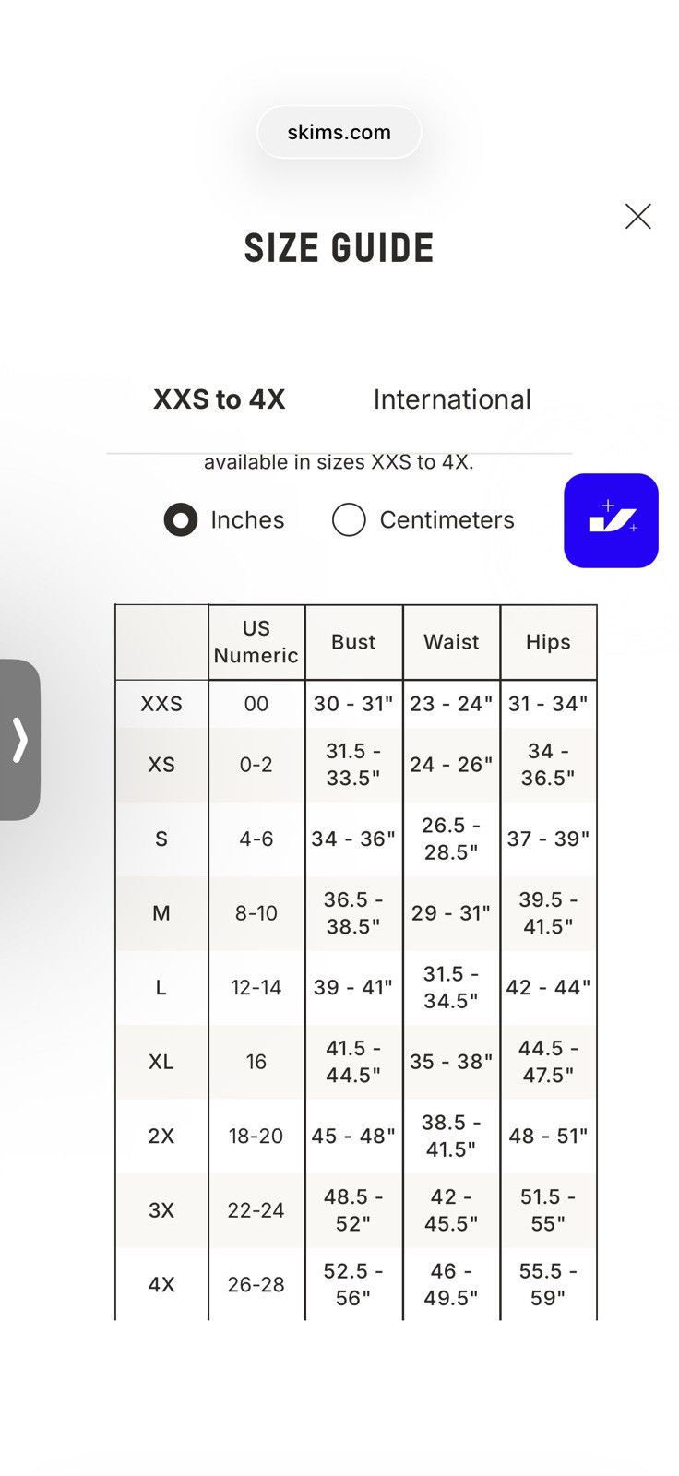The height and width of the screenshot is (1476, 679).
Task: Click the 4X size row label
Action: 161,1285
